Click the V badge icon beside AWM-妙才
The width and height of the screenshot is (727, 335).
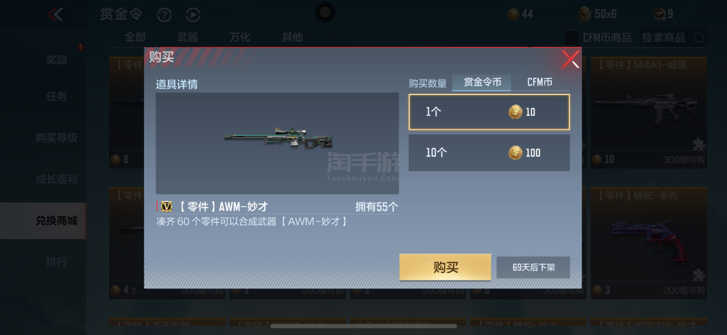coord(166,207)
